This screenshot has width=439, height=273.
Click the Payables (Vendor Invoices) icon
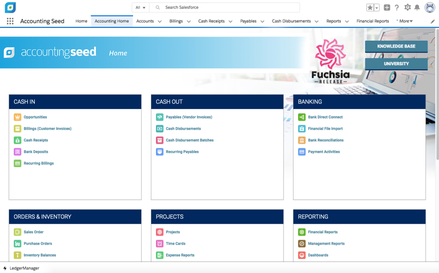160,117
